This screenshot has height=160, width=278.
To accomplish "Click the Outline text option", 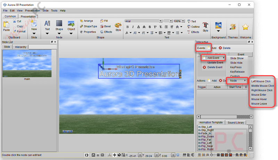I will click(x=194, y=27).
